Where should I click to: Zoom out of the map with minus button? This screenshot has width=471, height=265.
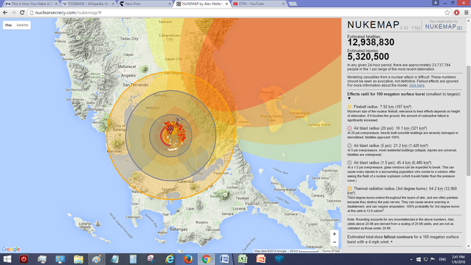(334, 242)
